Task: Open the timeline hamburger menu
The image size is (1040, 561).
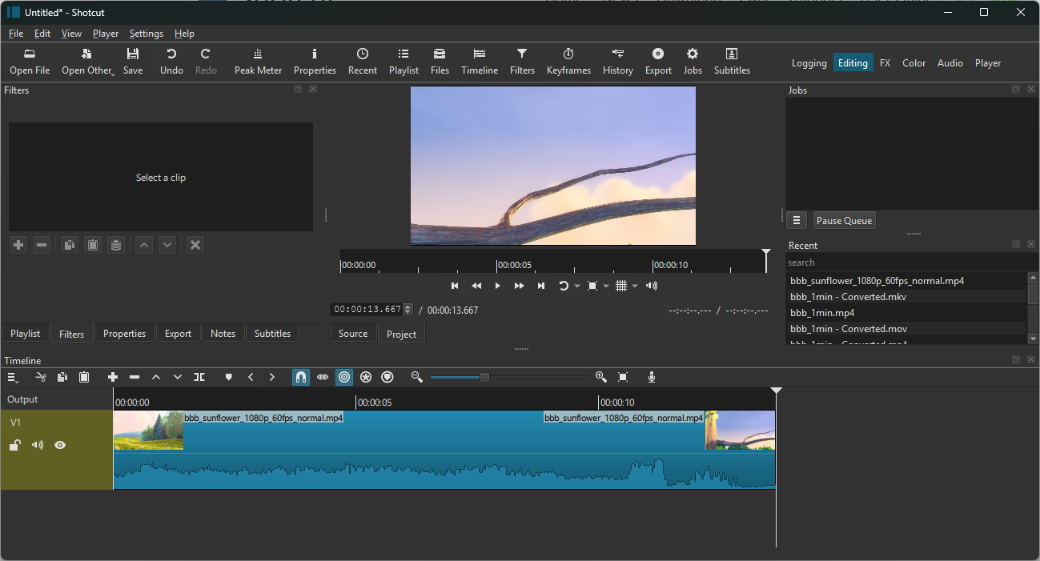Action: [x=13, y=377]
